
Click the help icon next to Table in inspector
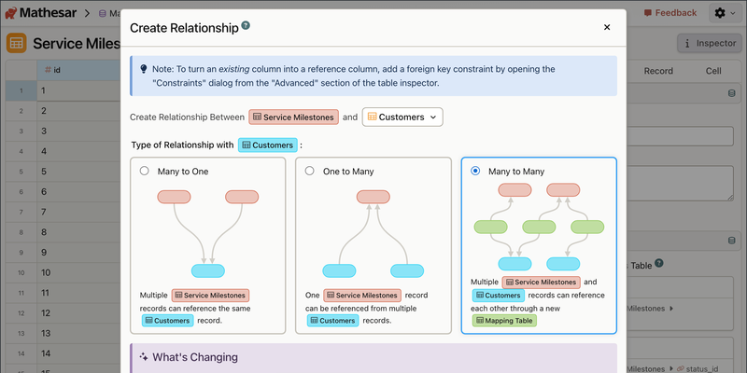[659, 263]
